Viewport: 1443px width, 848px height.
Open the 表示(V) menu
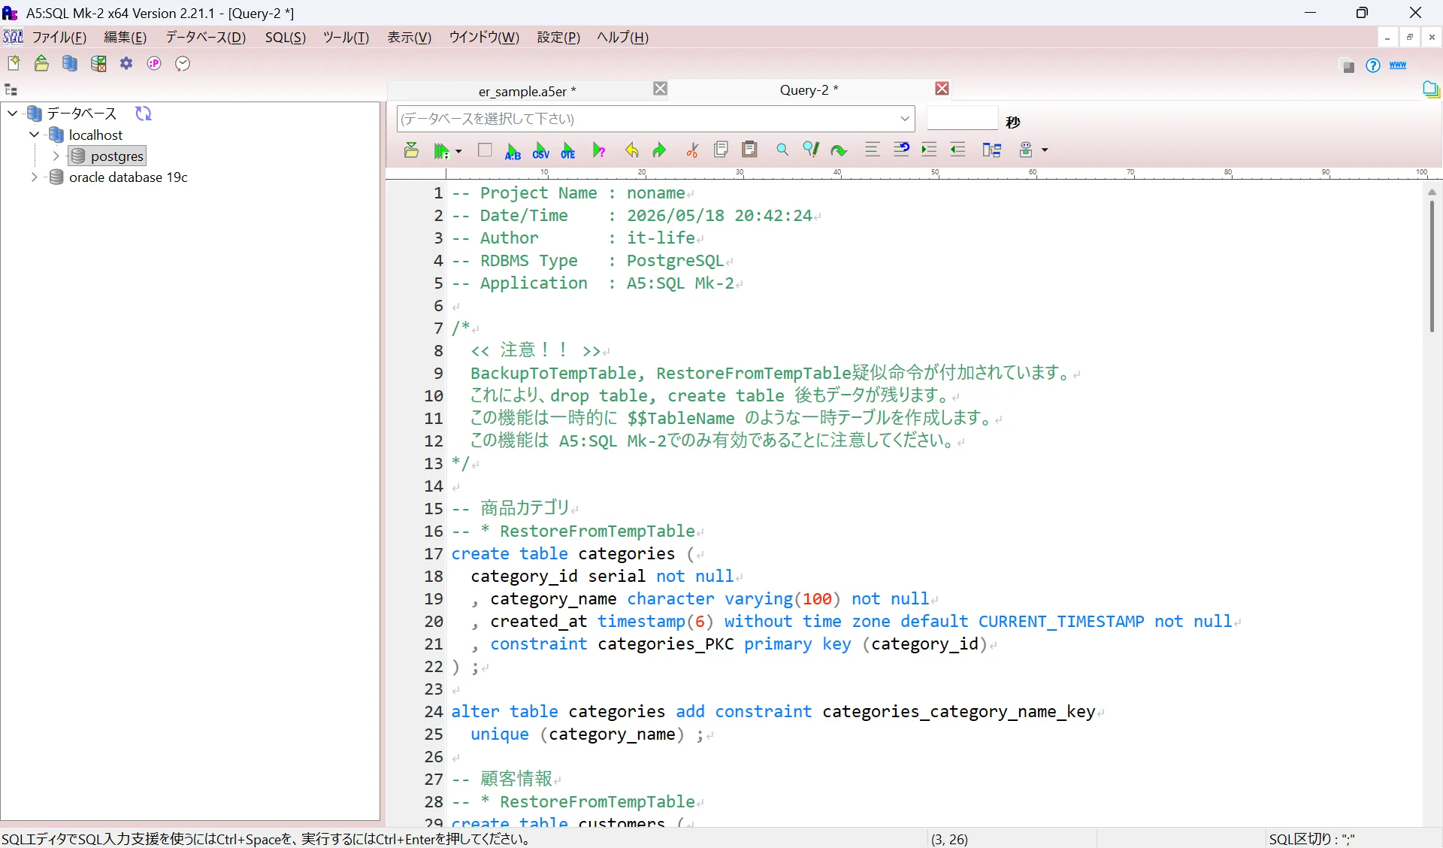[x=409, y=38]
